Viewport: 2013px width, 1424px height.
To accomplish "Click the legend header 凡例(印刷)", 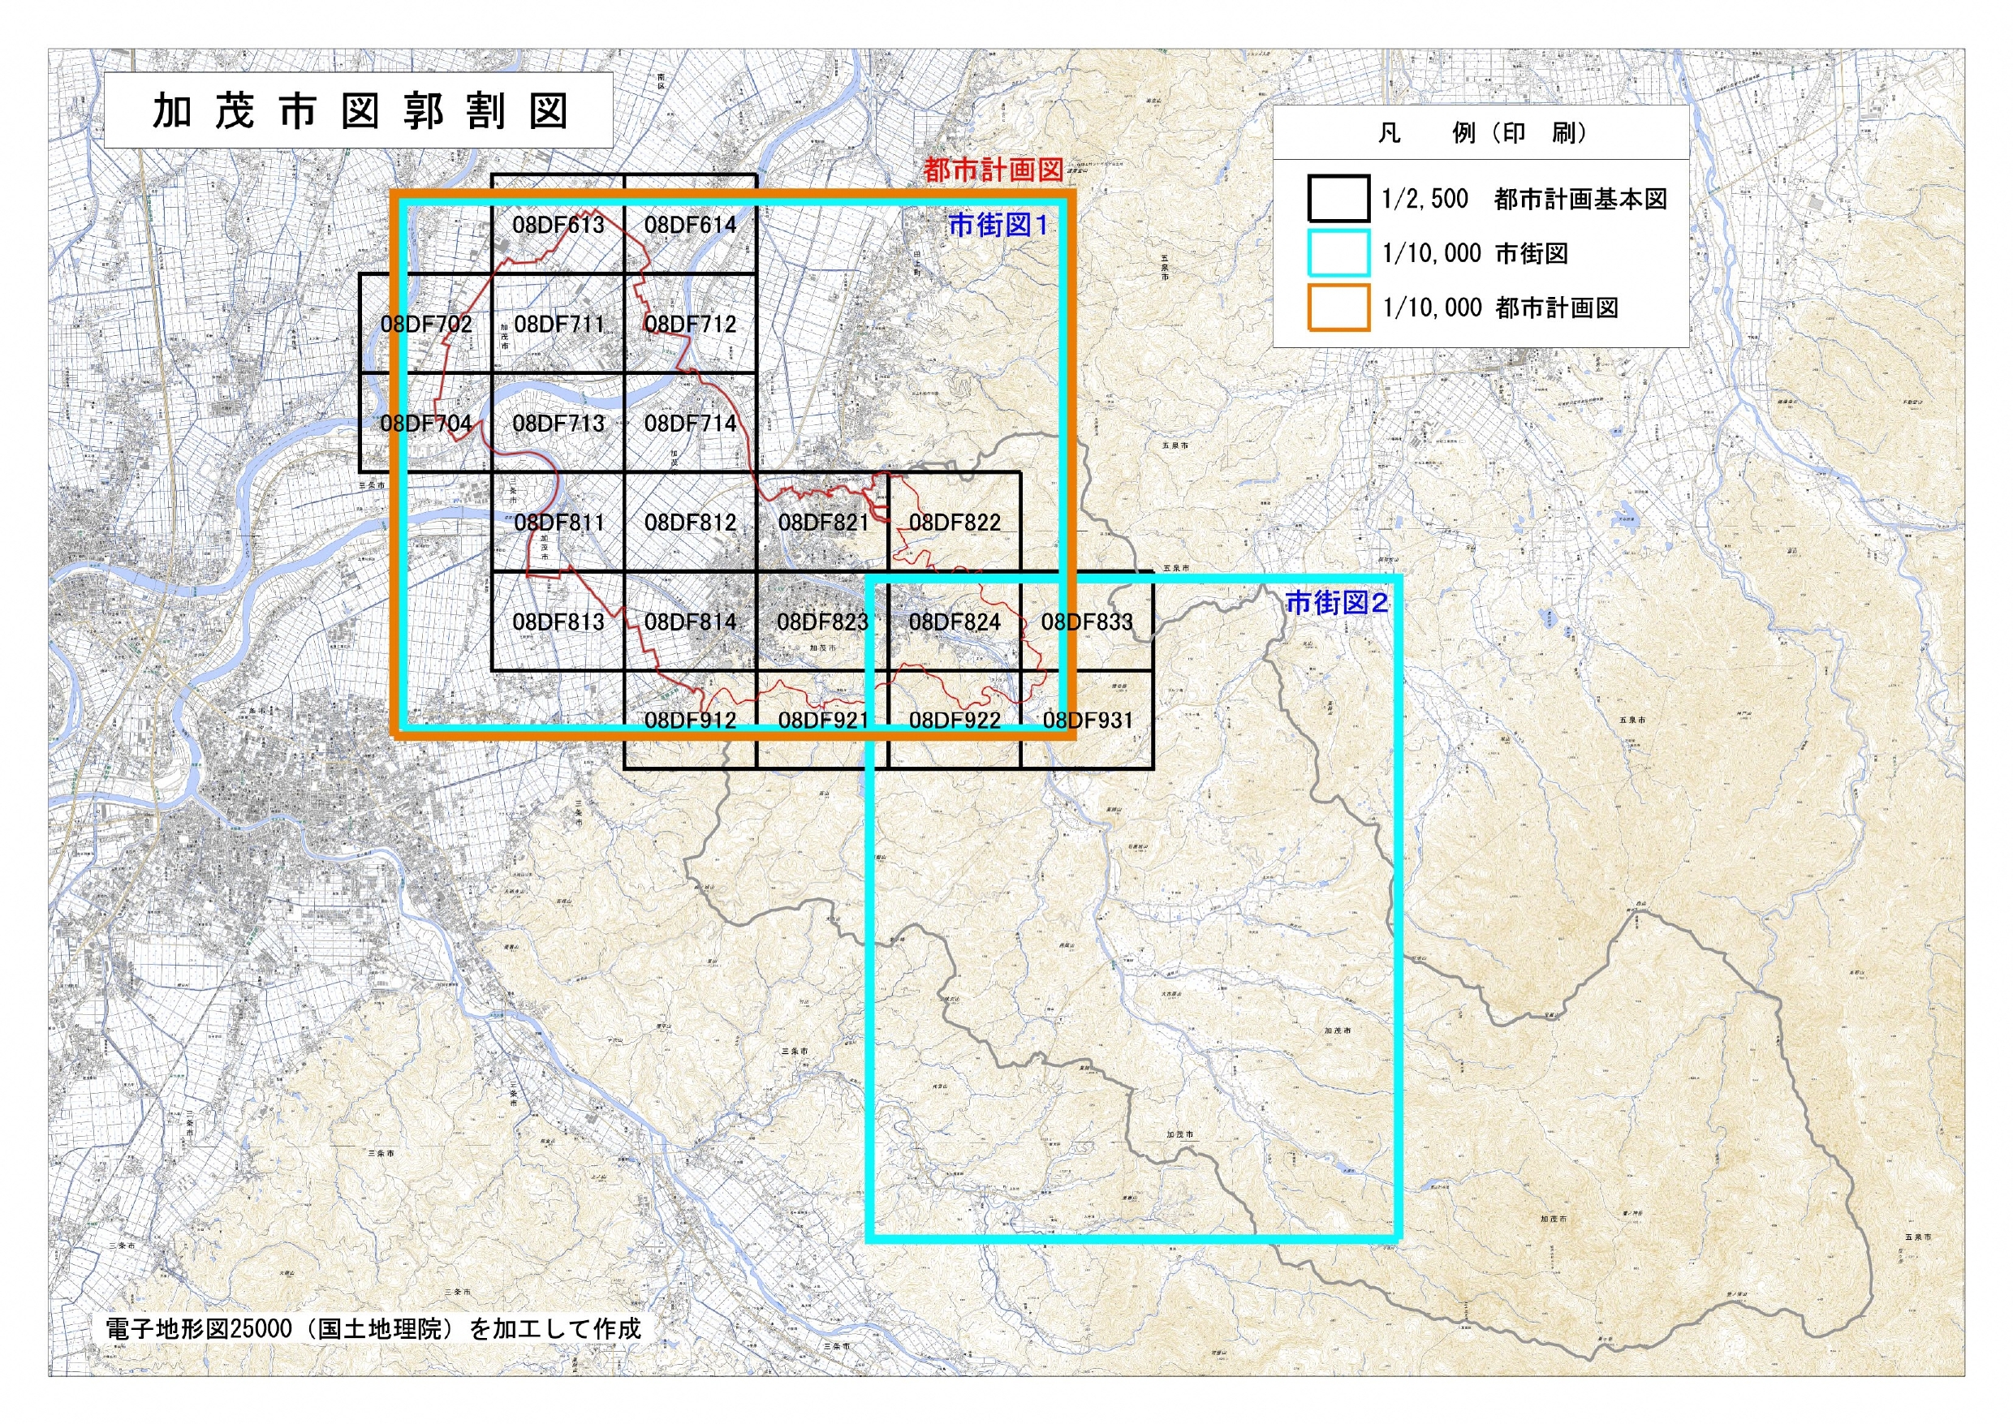I will (1481, 133).
